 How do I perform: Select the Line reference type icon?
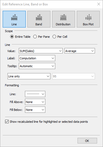[x=14, y=17]
